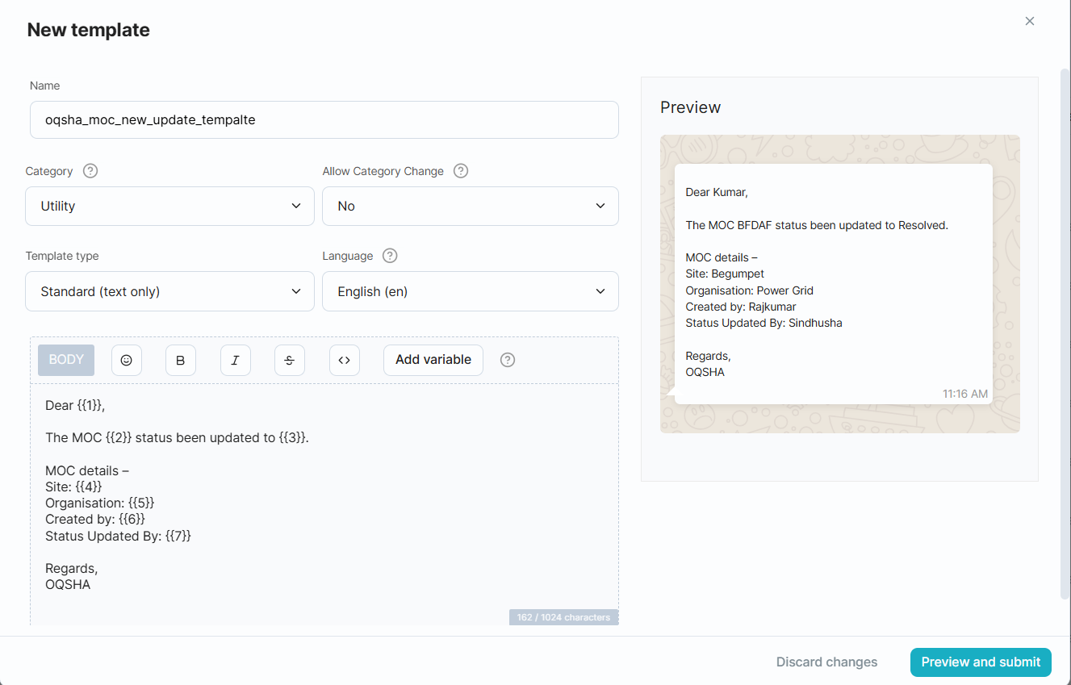1071x685 pixels.
Task: Click Preview and submit
Action: pyautogui.click(x=981, y=662)
